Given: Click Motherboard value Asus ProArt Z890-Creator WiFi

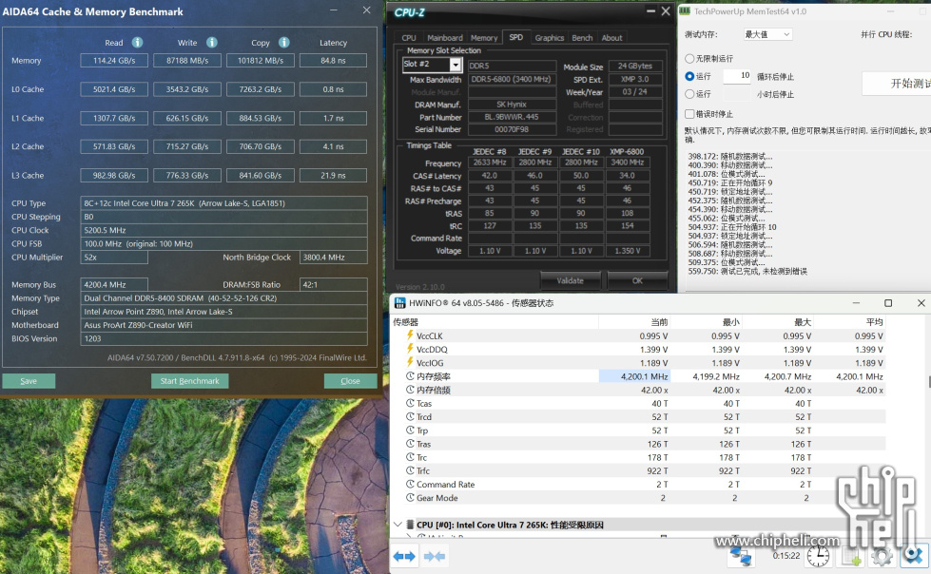Looking at the screenshot, I should point(223,325).
